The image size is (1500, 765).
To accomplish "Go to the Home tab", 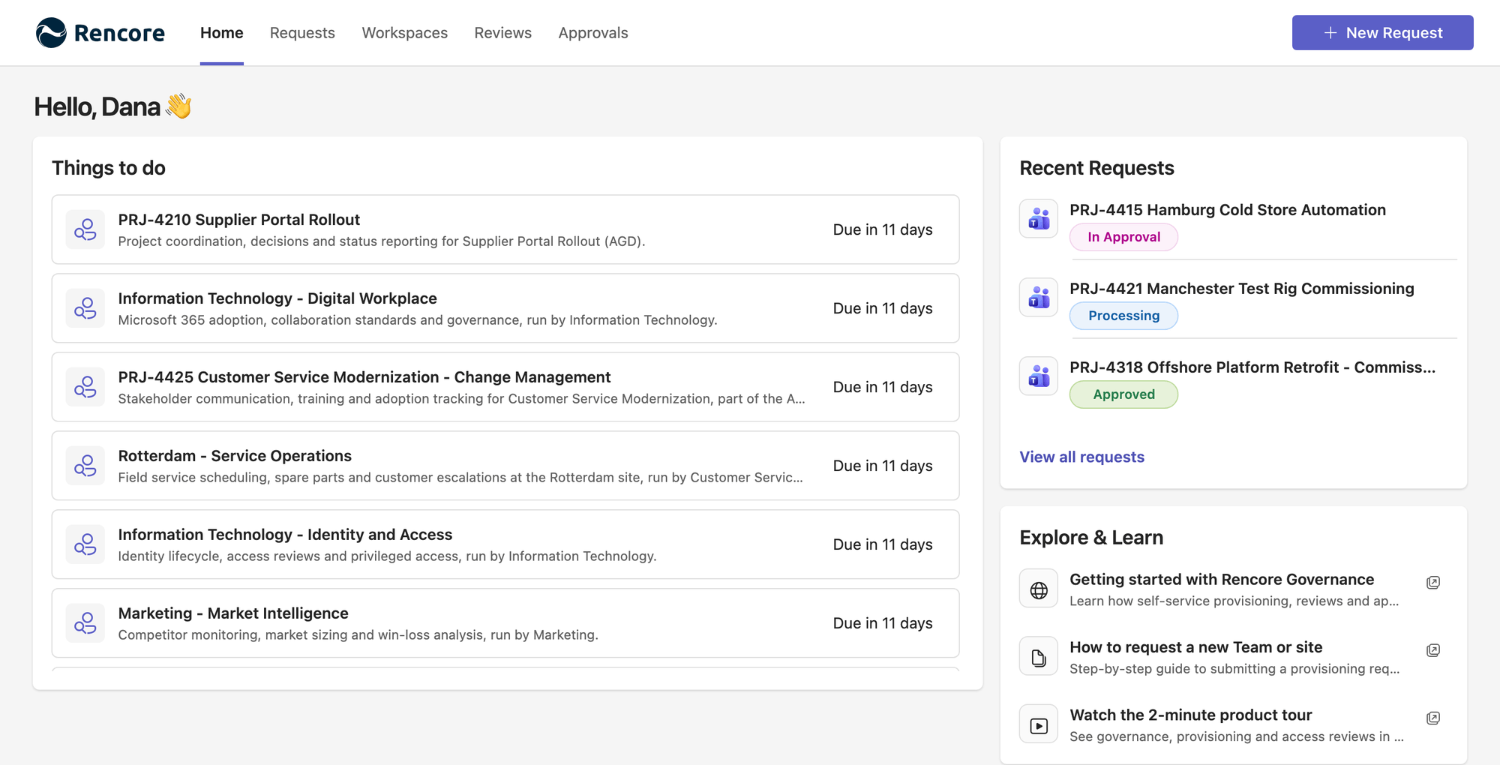I will pos(222,33).
